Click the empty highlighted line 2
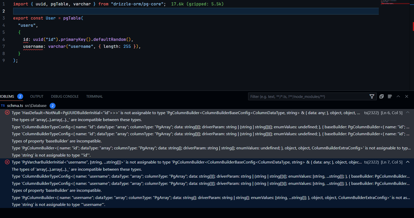 196,11
